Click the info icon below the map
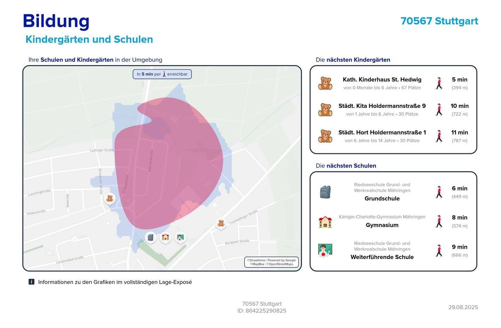The image size is (501, 328). [31, 282]
